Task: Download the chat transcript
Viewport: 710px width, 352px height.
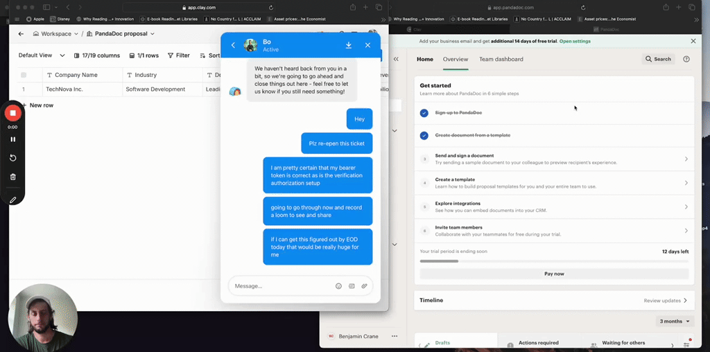Action: [349, 45]
